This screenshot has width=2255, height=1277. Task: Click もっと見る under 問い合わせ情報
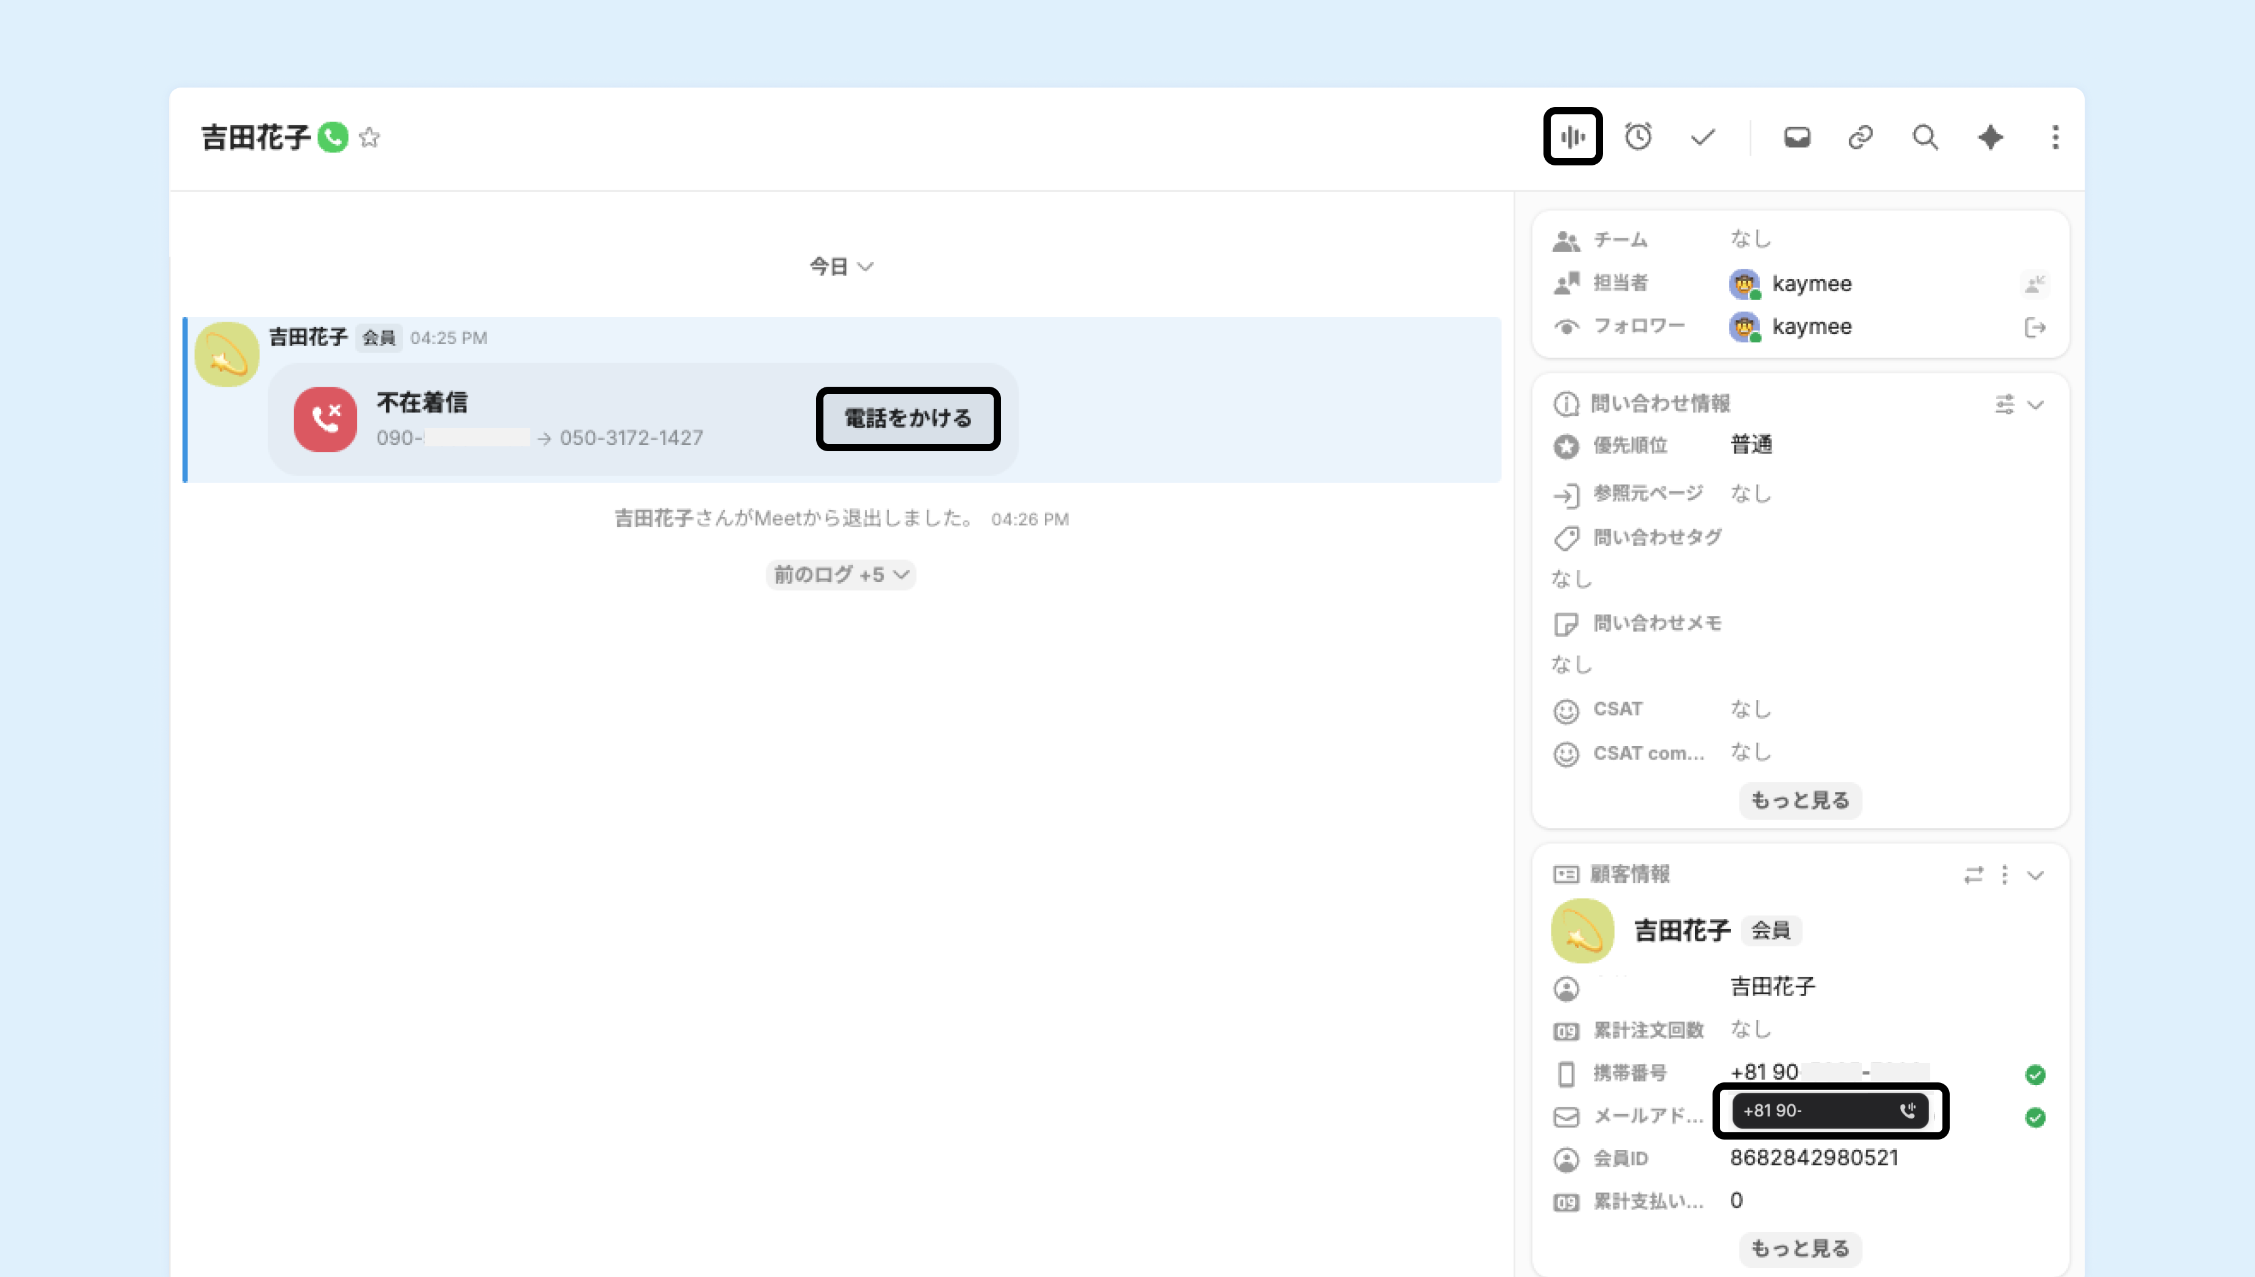click(x=1799, y=800)
